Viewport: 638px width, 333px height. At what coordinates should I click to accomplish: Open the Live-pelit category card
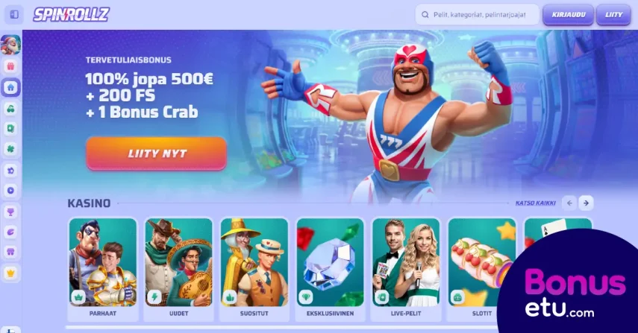(406, 270)
